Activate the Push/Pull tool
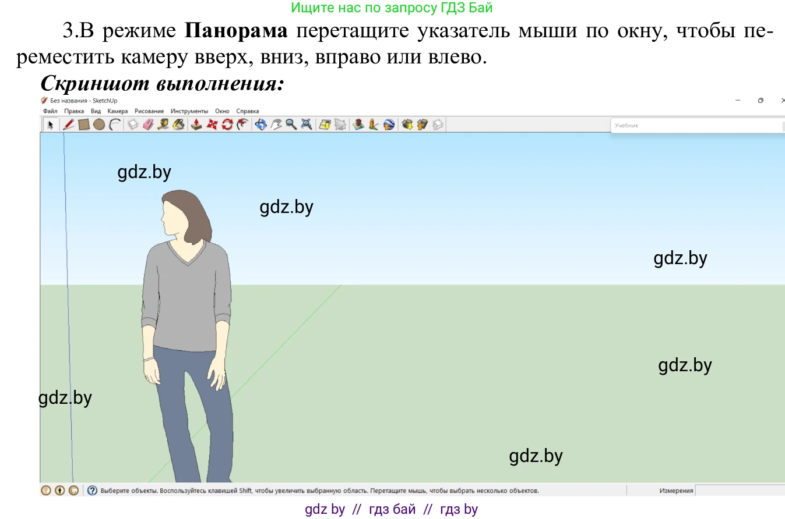785x519 pixels. tap(196, 125)
